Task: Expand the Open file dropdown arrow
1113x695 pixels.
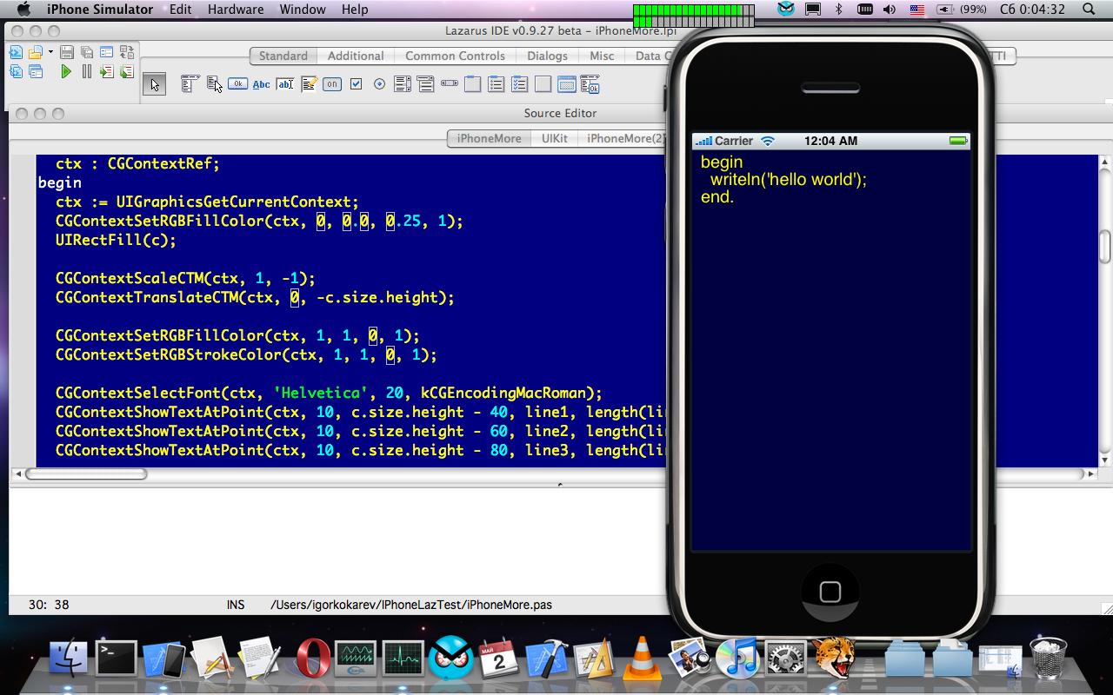Action: point(50,53)
